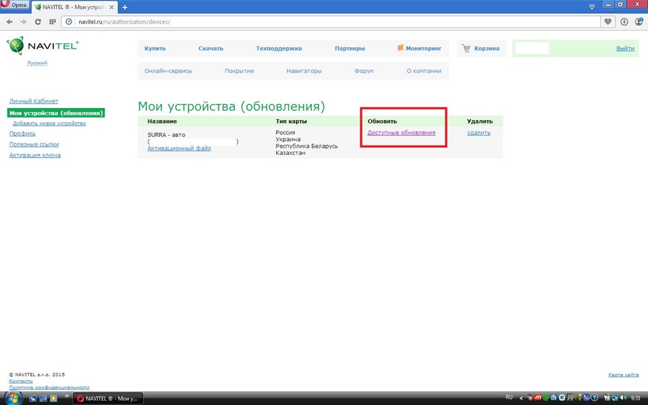648x405 pixels.
Task: Open the downloads icon in Opera toolbar
Action: [624, 22]
